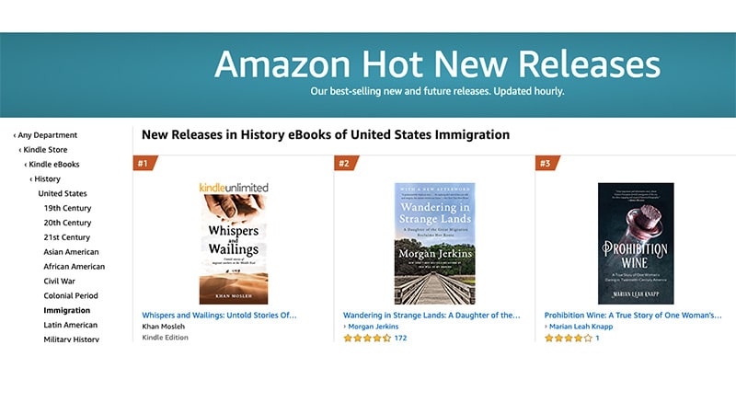Click Prohibition Wine star rating
Viewport: 736px width, 414px height.
point(568,339)
